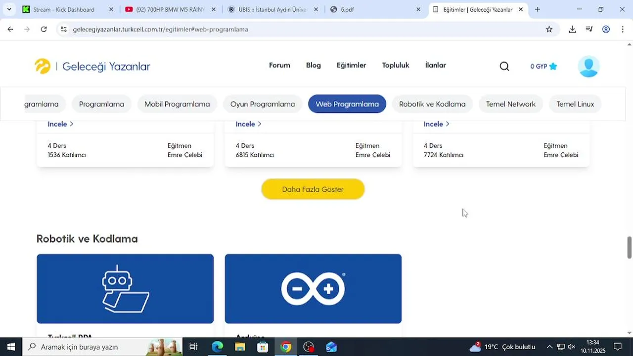Open Microsoft Store from the taskbar
The image size is (633, 356).
(x=263, y=347)
